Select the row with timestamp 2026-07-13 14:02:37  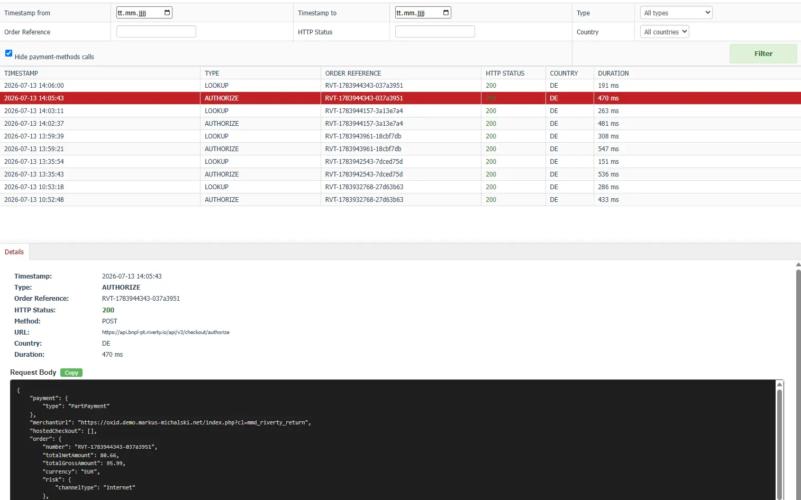400,124
